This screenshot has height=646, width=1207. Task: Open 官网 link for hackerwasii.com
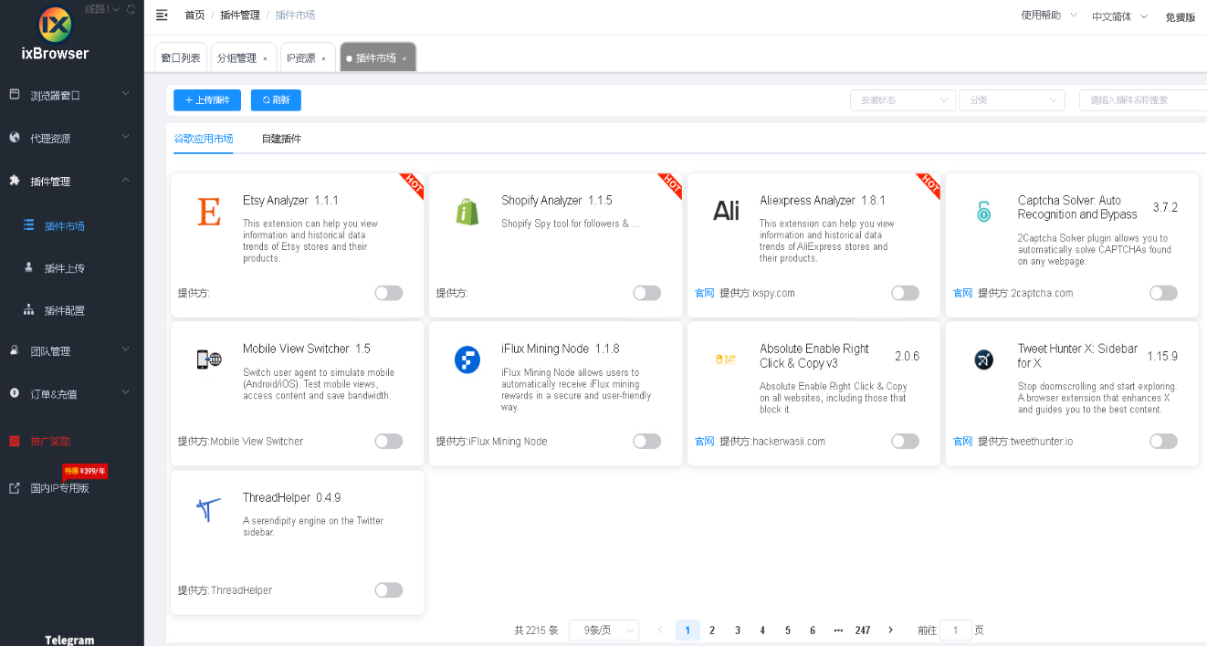point(704,441)
